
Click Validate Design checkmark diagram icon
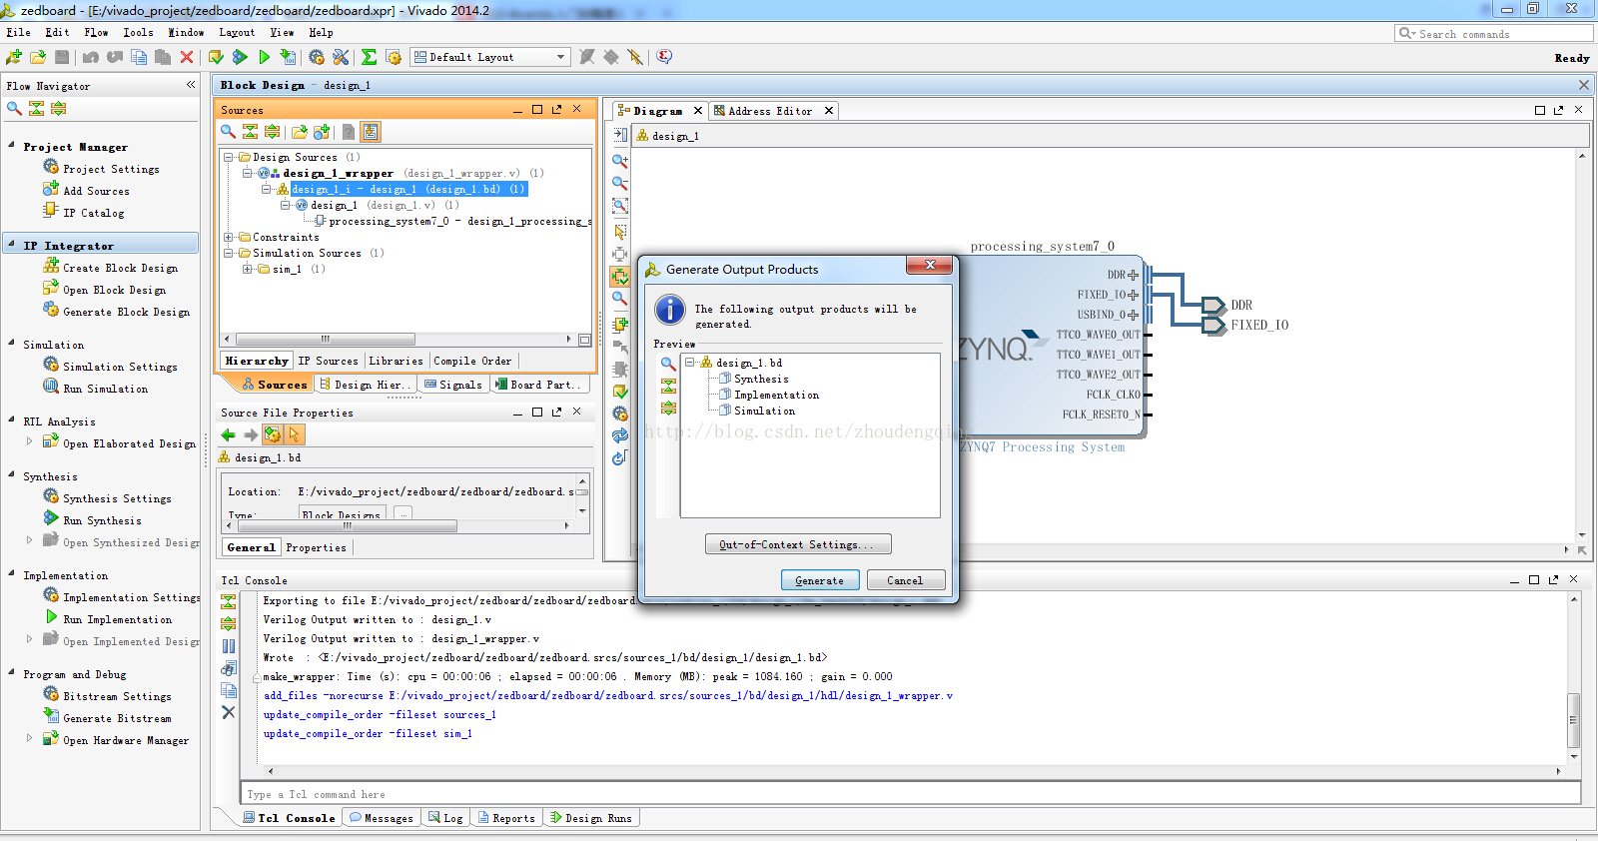coord(620,392)
